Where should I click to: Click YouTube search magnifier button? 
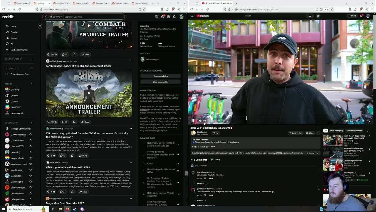pos(310,16)
